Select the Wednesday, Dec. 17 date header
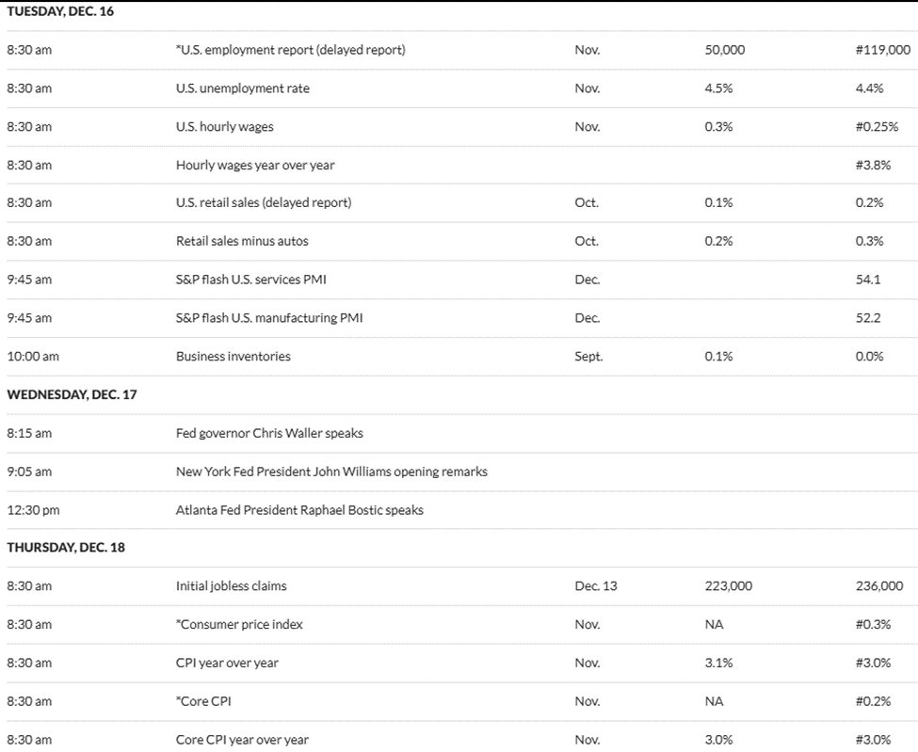This screenshot has height=752, width=918. [72, 394]
